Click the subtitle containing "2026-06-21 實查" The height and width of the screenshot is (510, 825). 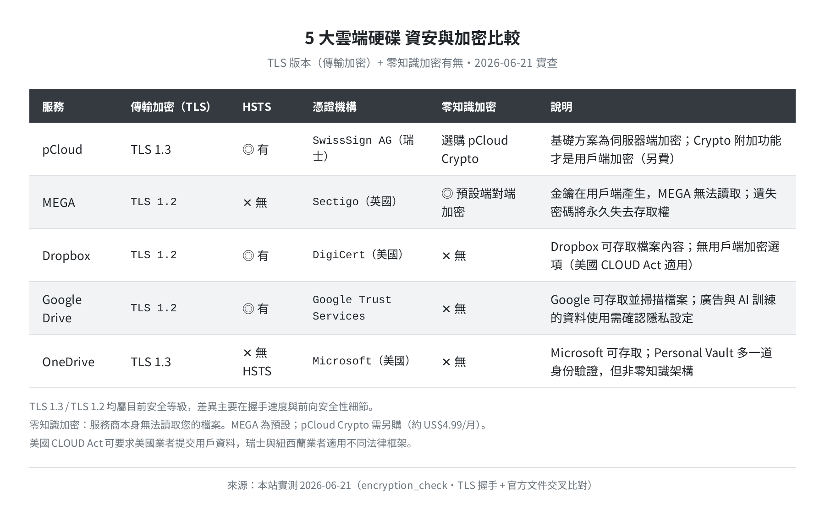pyautogui.click(x=412, y=63)
